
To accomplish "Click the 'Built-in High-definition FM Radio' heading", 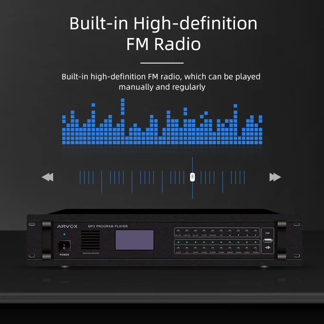I will pyautogui.click(x=163, y=33).
